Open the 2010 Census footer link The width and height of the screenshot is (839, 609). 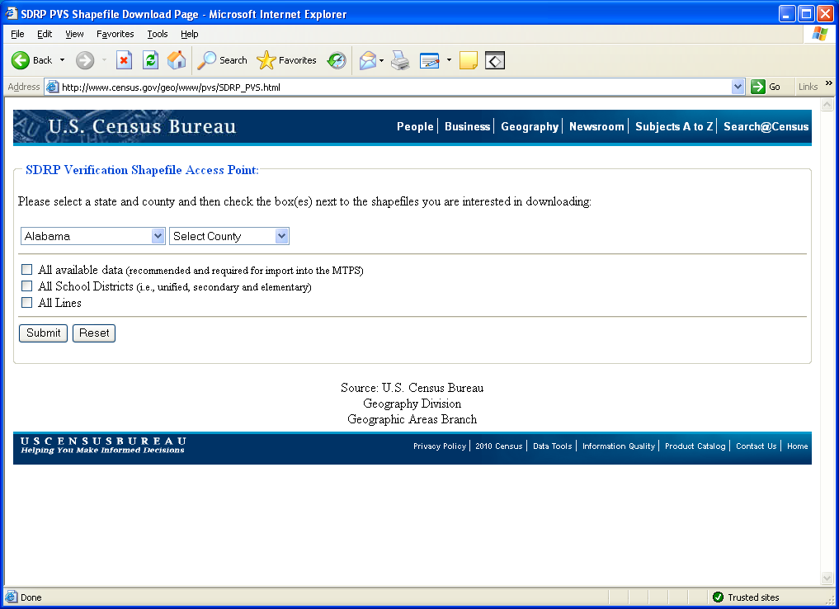click(498, 446)
